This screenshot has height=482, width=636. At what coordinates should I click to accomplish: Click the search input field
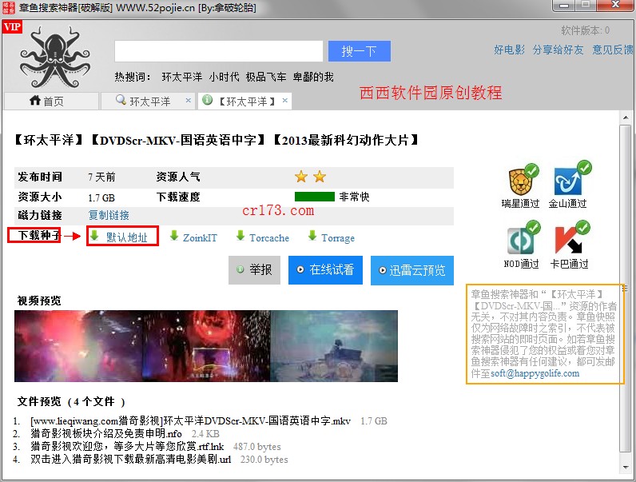(x=219, y=51)
